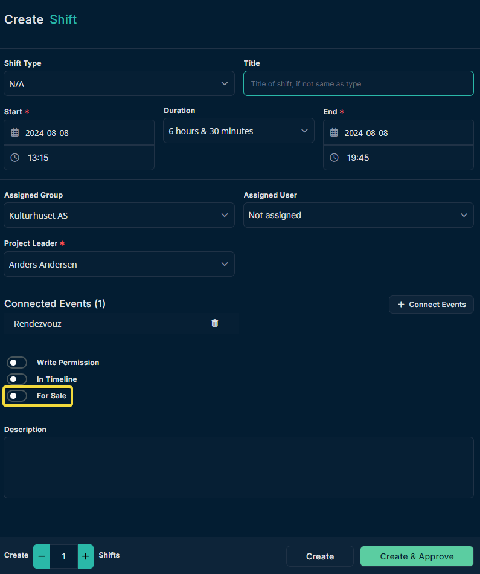Click the End date calendar icon

334,132
